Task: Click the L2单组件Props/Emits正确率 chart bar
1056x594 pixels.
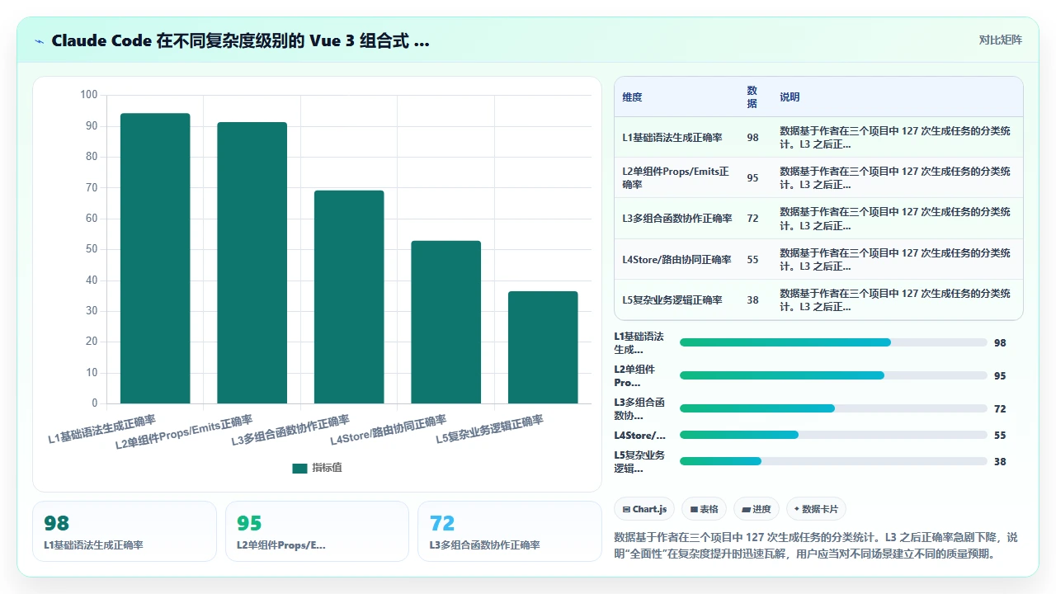Action: (252, 263)
